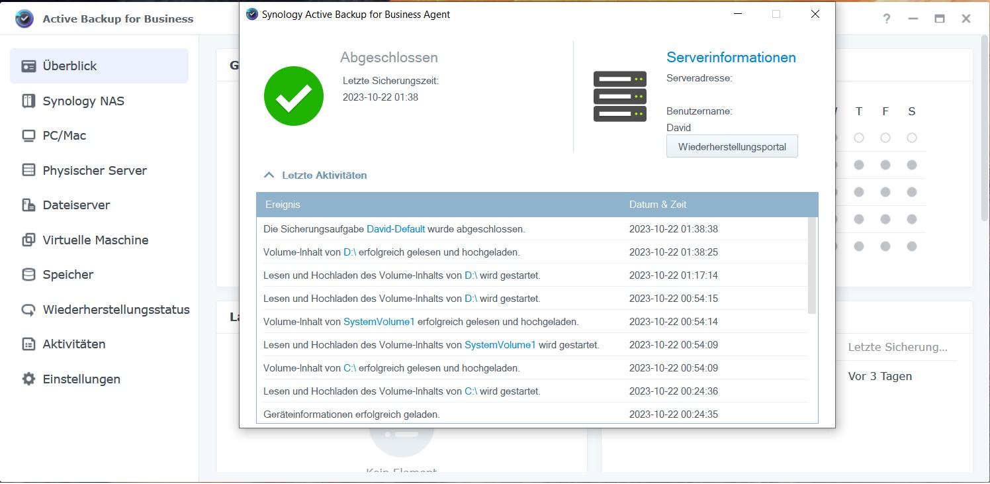
Task: Click D:\ link in the 01:38:25 row
Action: tap(350, 252)
